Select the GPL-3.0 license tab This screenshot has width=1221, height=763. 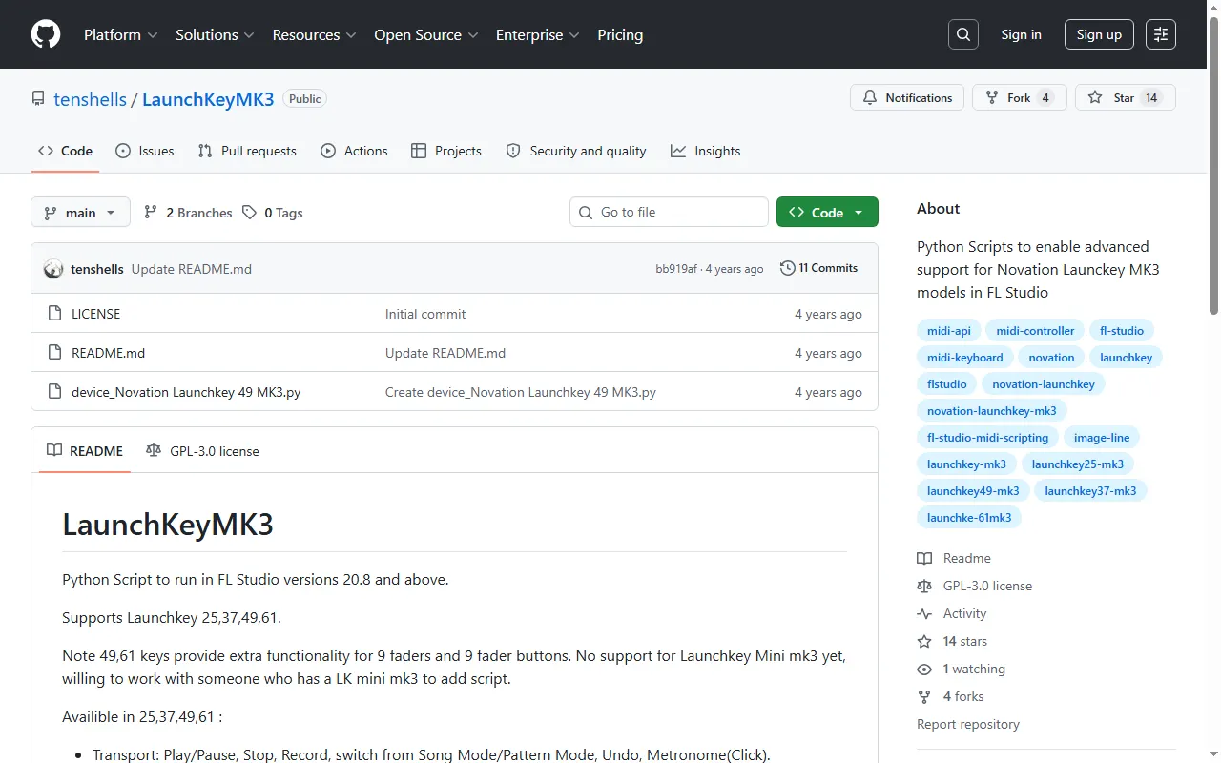pyautogui.click(x=202, y=451)
